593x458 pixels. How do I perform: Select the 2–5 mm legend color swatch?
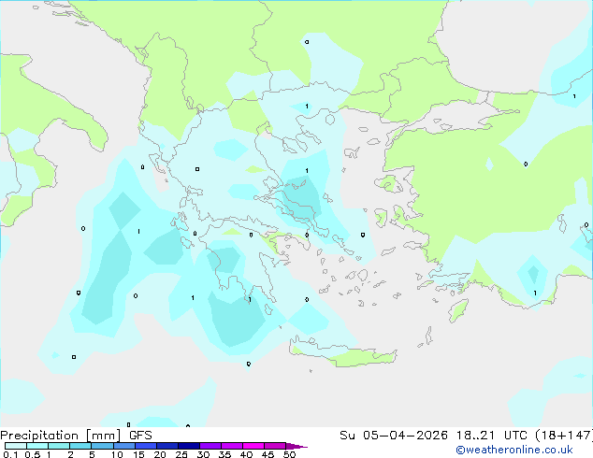click(80, 446)
